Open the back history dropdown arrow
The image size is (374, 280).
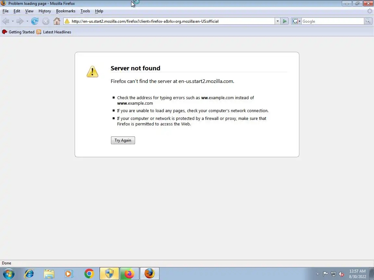pyautogui.click(x=13, y=21)
